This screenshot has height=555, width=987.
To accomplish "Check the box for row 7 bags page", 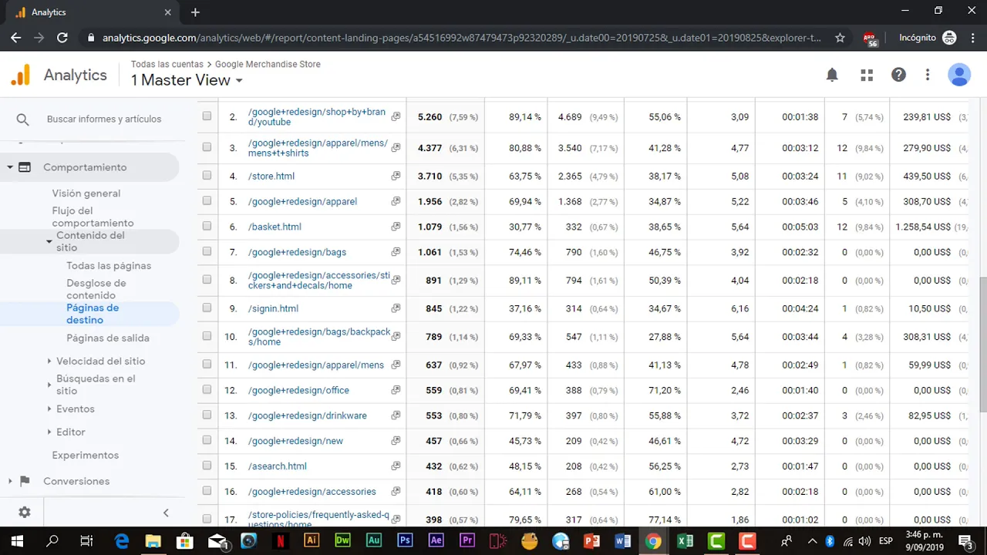I will pyautogui.click(x=207, y=251).
